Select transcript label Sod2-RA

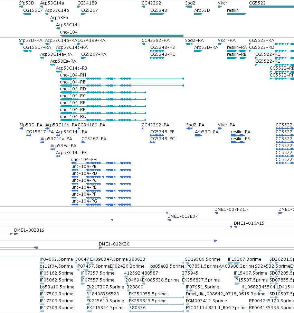pyautogui.click(x=195, y=41)
